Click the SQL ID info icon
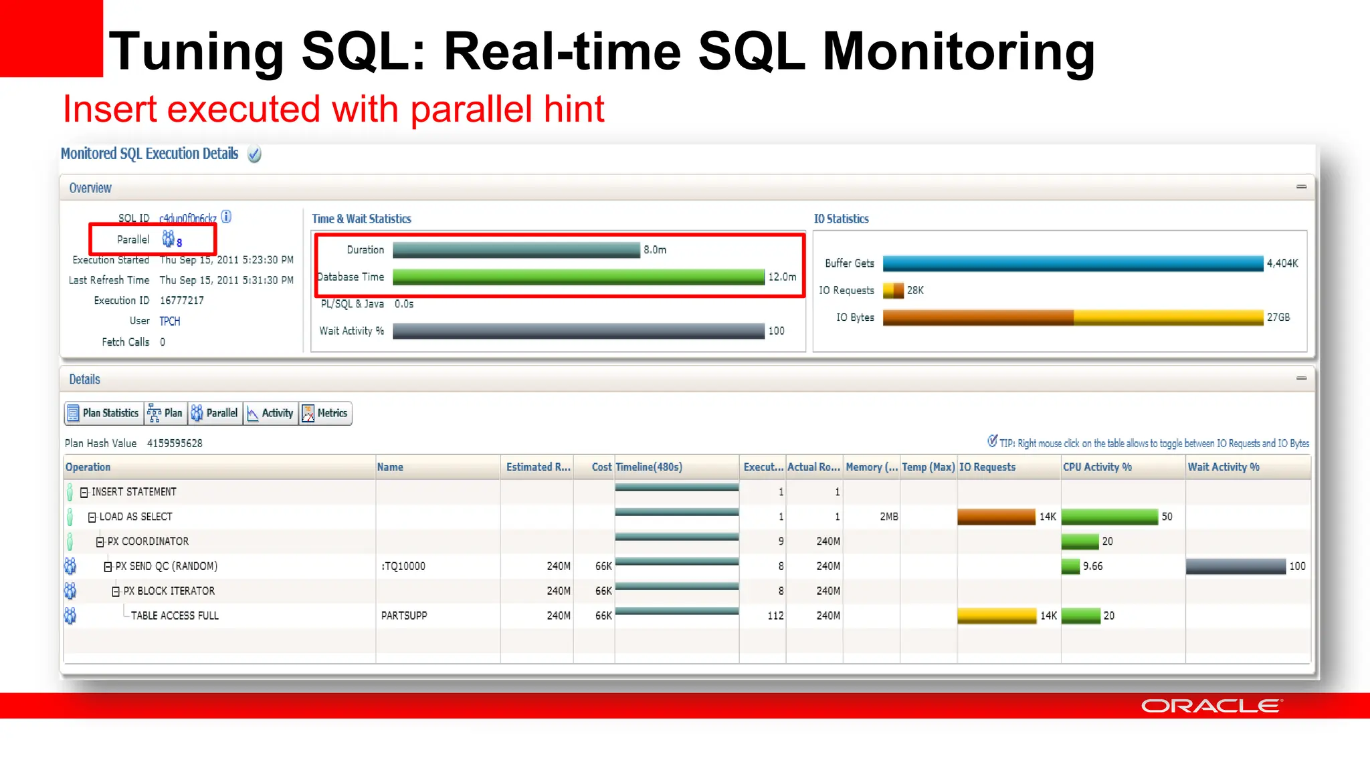The width and height of the screenshot is (1370, 770). 226,217
